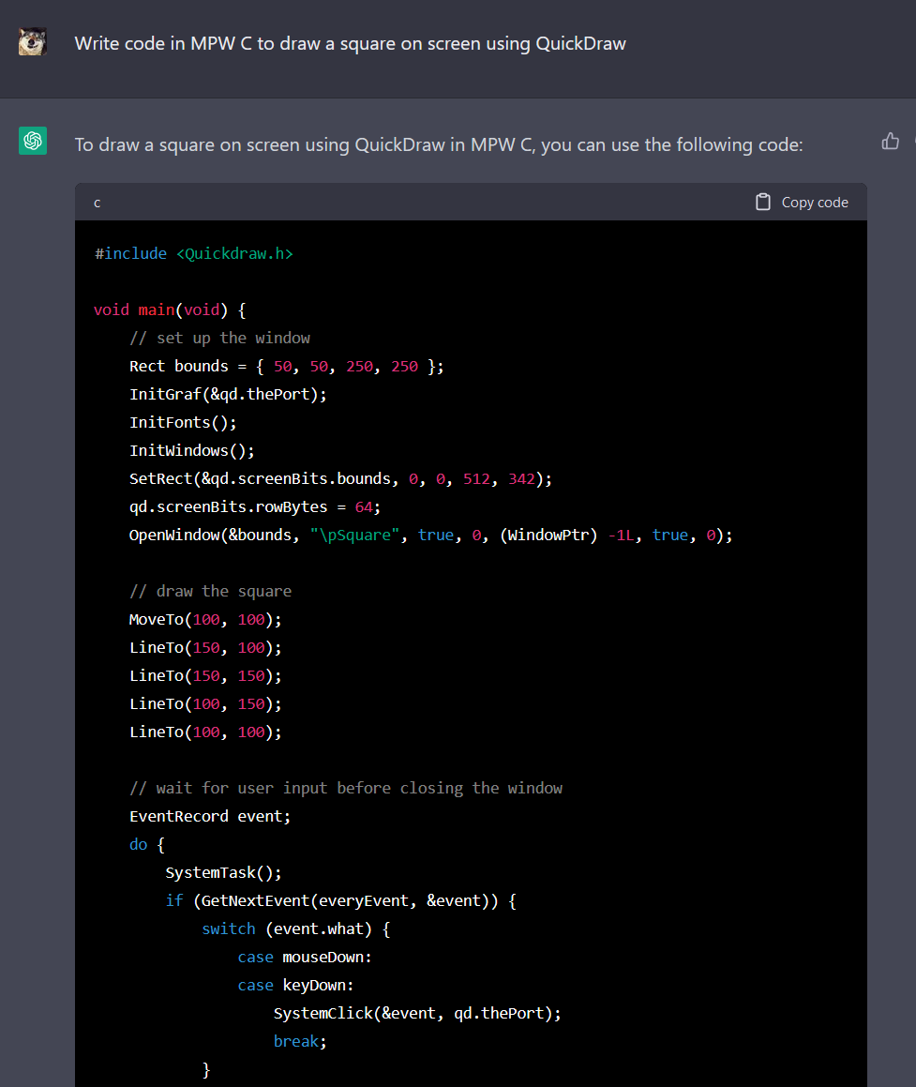Image resolution: width=916 pixels, height=1087 pixels.
Task: Click the clipboard icon in code header
Action: pos(763,202)
